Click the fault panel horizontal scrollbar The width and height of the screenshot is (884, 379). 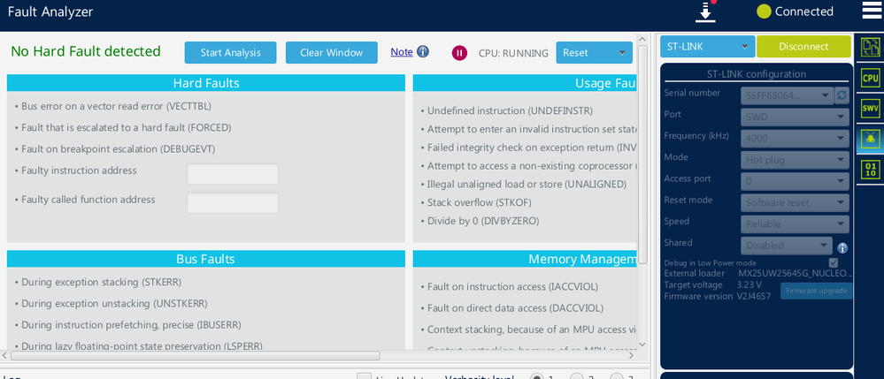pyautogui.click(x=195, y=355)
